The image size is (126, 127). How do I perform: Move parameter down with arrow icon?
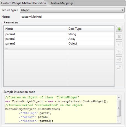[119, 52]
